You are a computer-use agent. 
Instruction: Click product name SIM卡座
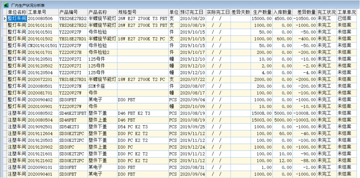tap(102, 86)
